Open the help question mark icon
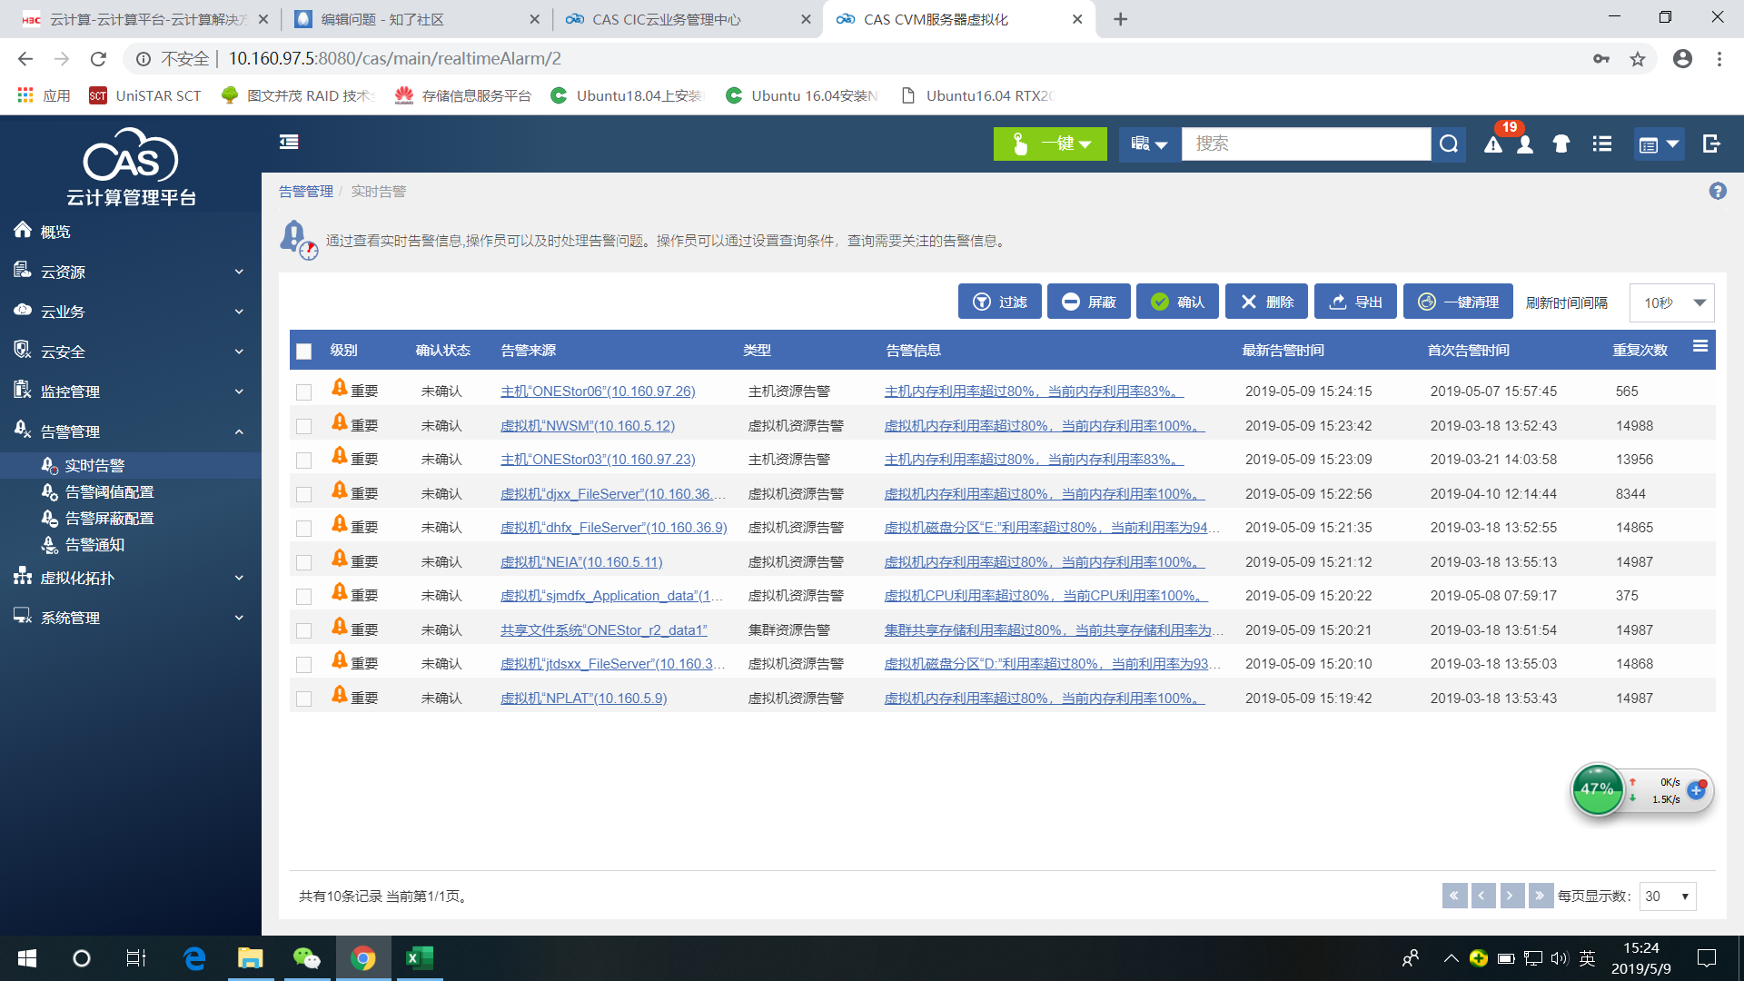Image resolution: width=1744 pixels, height=981 pixels. [1717, 191]
